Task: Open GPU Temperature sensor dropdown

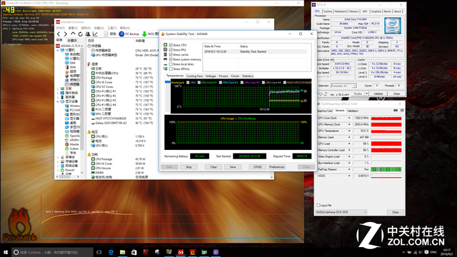Action: [x=349, y=131]
